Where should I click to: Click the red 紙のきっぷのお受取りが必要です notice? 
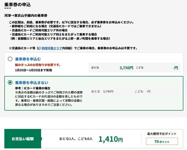pos(38,65)
